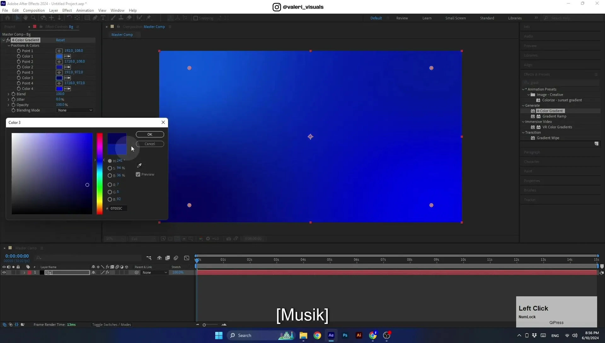Enable frame blending for the composition

tap(168, 258)
